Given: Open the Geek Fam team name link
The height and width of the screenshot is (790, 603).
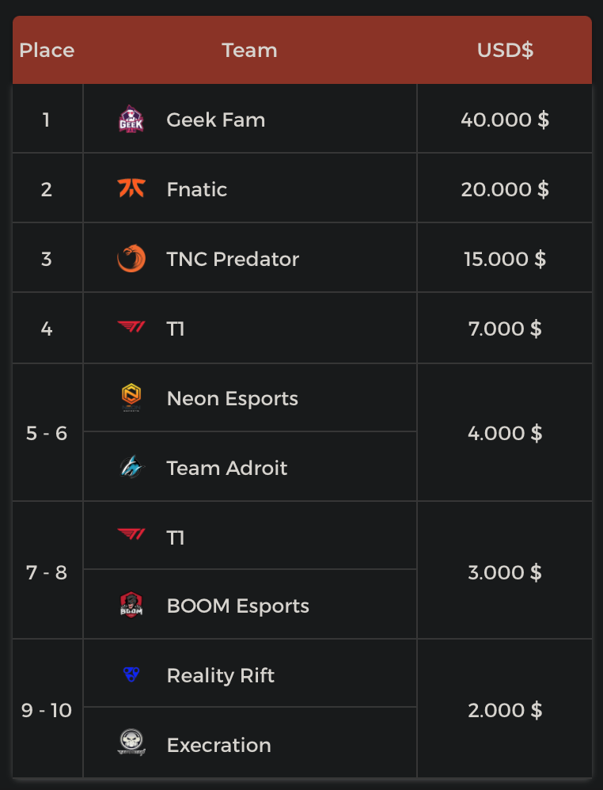Looking at the screenshot, I should [216, 120].
